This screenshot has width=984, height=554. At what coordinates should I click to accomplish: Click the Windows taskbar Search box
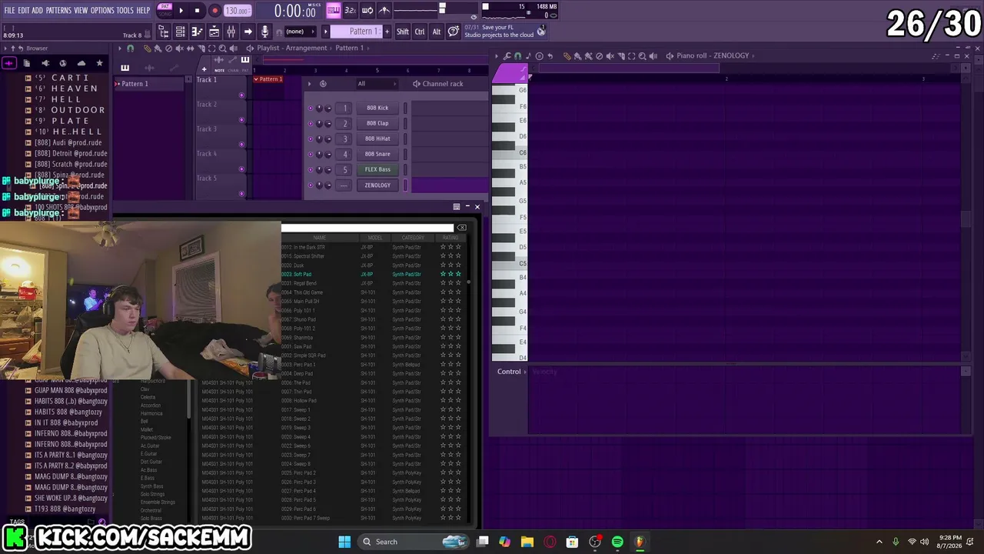[414, 542]
